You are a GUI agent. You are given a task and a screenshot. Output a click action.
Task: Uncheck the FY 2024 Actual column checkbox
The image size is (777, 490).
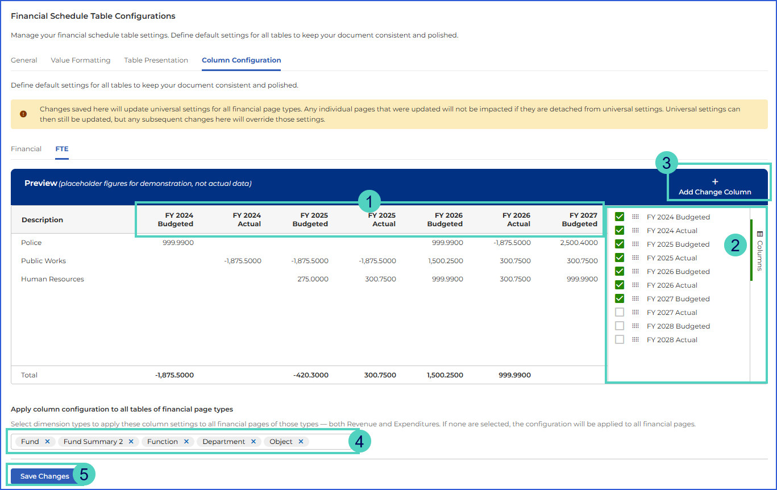coord(620,231)
